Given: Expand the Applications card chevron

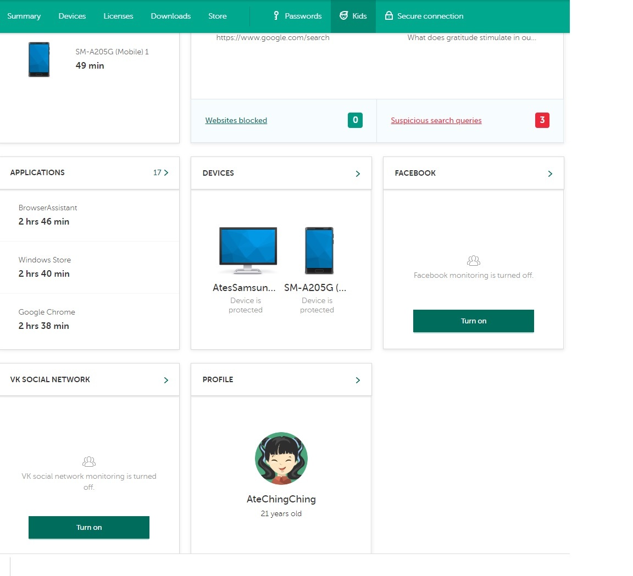Looking at the screenshot, I should point(166,172).
